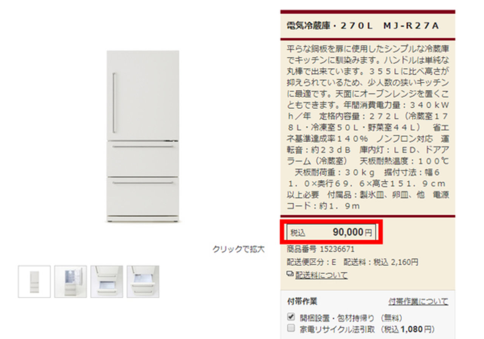
Task: Select the open-door refrigerator thumbnail
Action: tap(70, 281)
